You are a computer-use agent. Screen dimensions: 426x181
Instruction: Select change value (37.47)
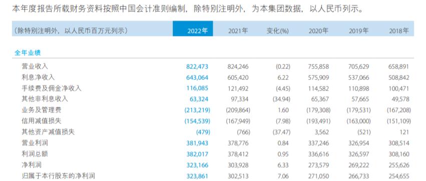point(281,132)
